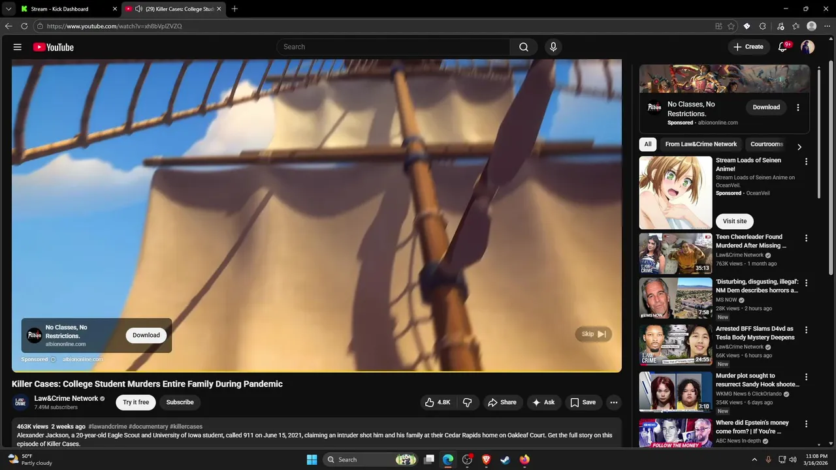The image size is (836, 470).
Task: Open the YouTube account avatar menu
Action: point(807,47)
